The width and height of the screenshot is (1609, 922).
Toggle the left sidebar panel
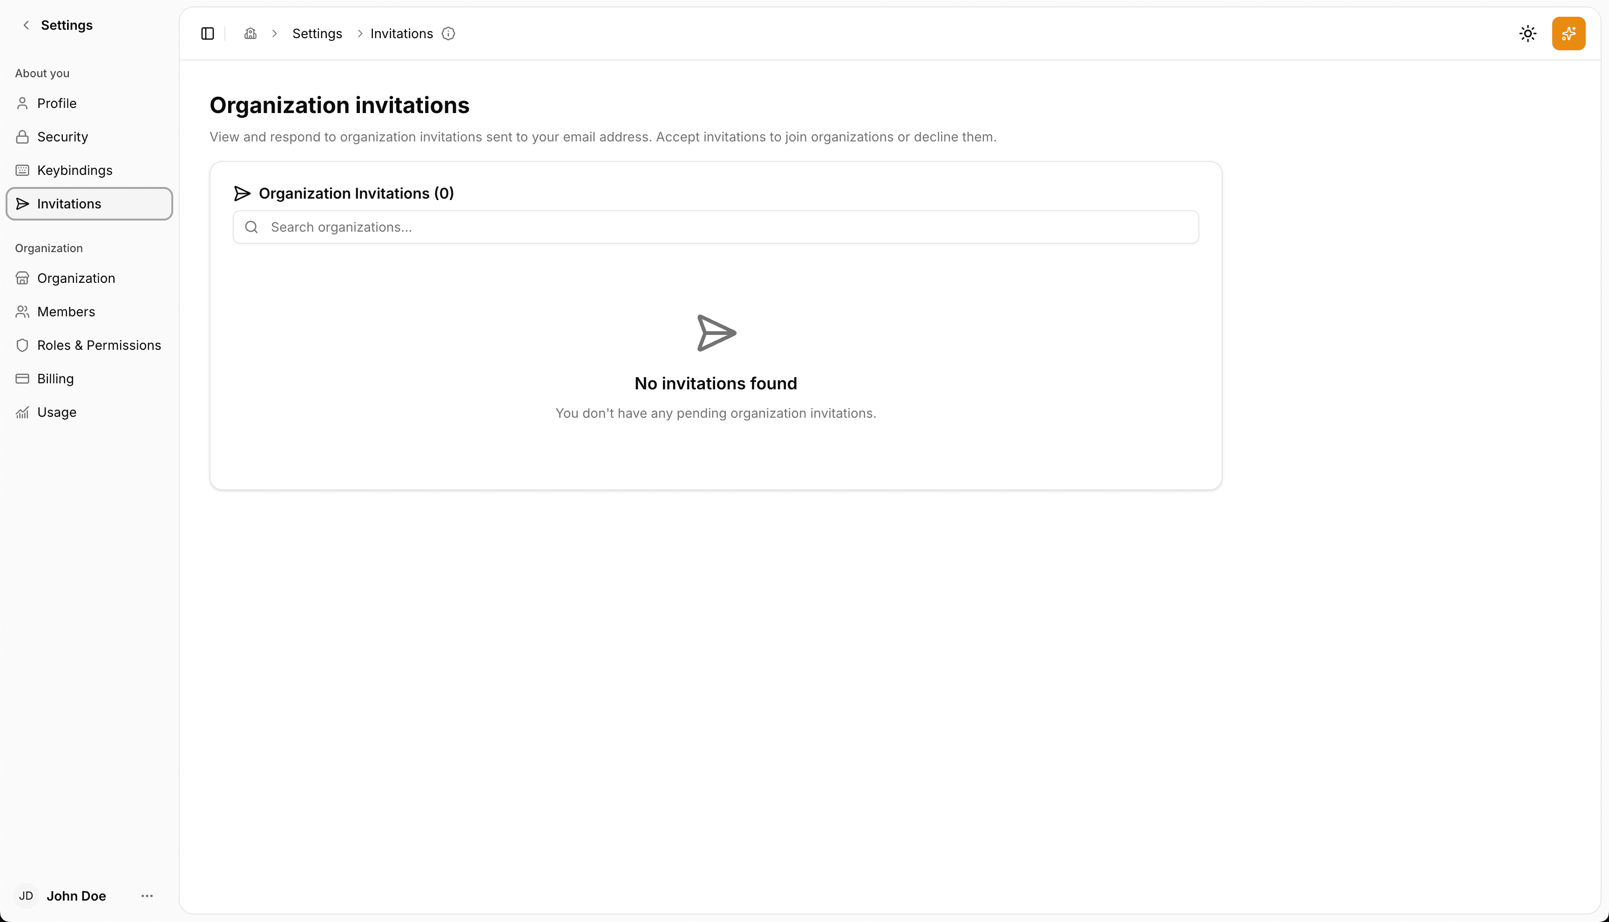tap(207, 33)
